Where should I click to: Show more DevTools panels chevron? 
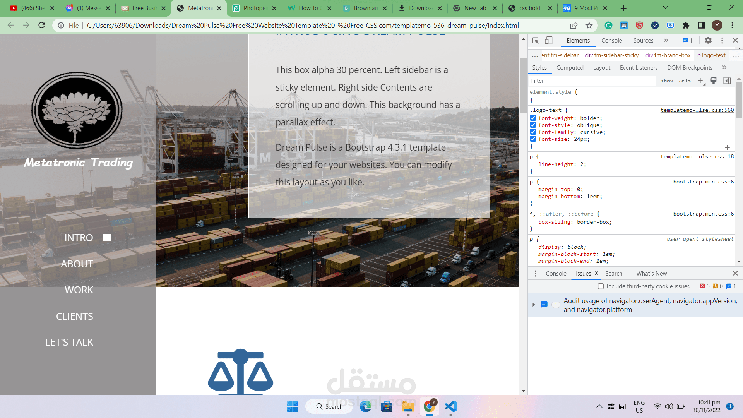coord(666,41)
